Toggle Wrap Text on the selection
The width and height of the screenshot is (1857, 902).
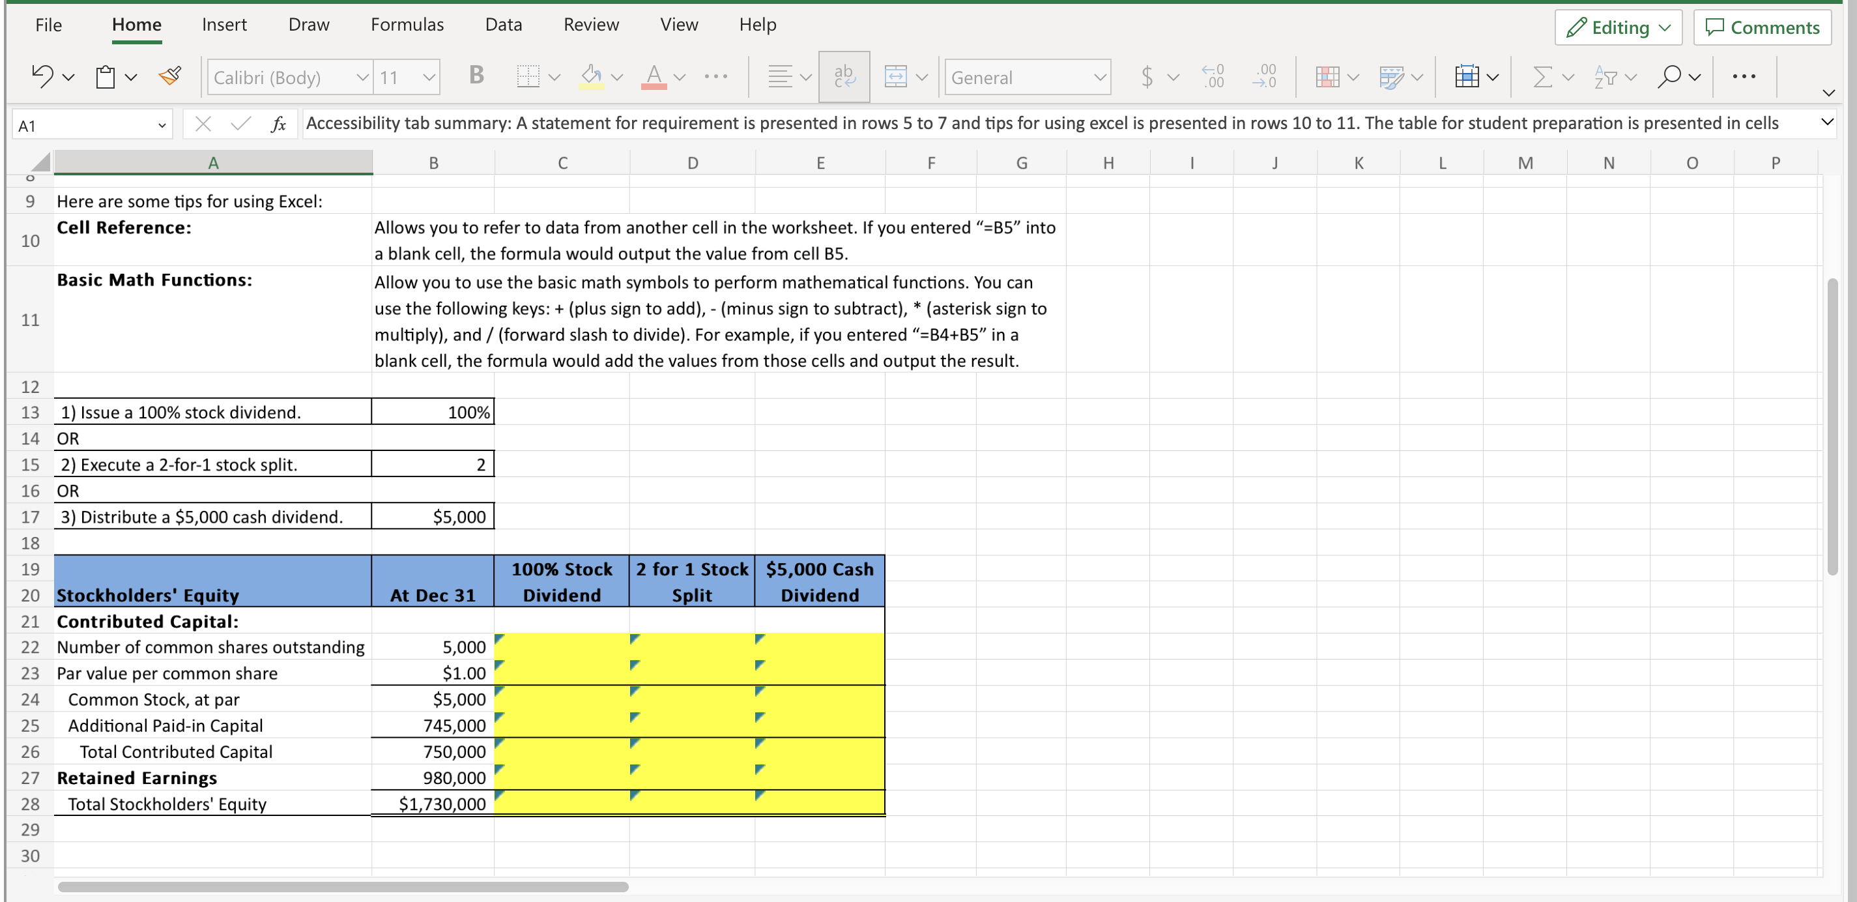coord(843,76)
